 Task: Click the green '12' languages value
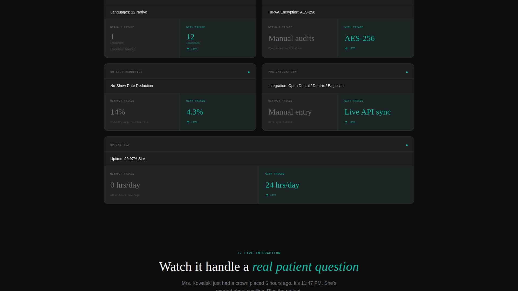(190, 37)
